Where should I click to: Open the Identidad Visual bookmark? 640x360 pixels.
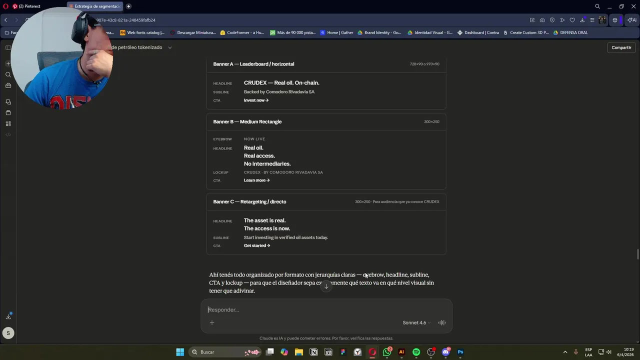tap(430, 32)
